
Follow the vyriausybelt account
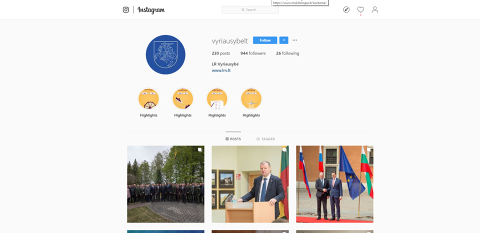[x=265, y=40]
